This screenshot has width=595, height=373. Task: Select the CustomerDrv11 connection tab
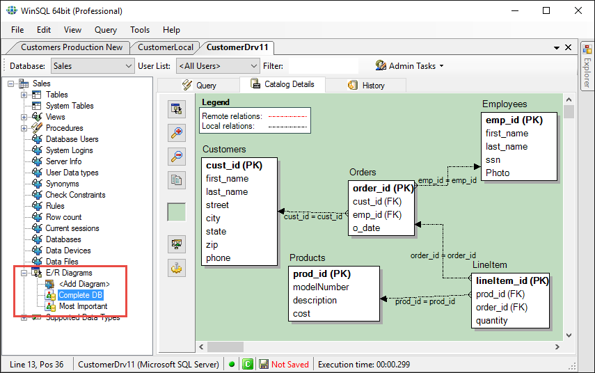237,47
